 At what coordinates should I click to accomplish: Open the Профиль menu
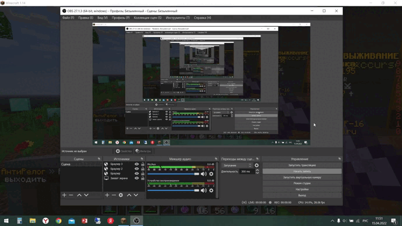[121, 17]
